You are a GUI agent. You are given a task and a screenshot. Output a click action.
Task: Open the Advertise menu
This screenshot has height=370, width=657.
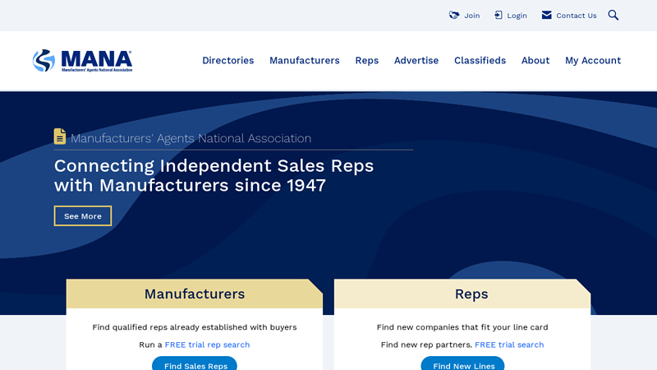416,60
